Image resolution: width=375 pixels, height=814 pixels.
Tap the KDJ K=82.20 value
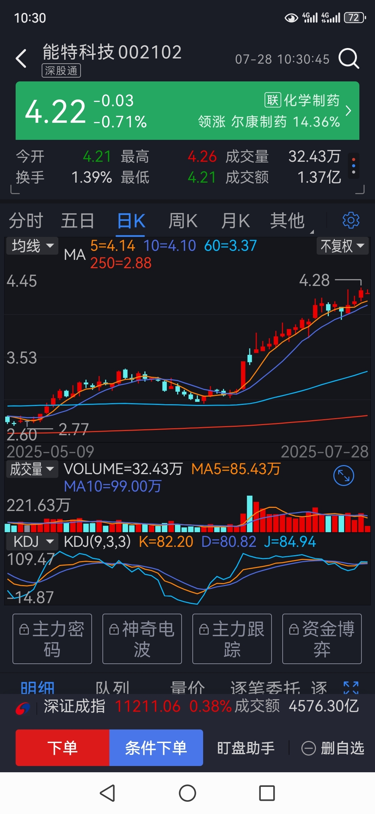(166, 542)
